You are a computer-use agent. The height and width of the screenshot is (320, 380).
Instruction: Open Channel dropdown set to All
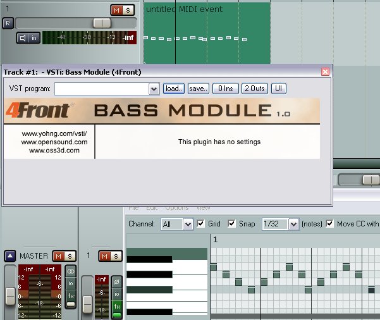pos(177,225)
